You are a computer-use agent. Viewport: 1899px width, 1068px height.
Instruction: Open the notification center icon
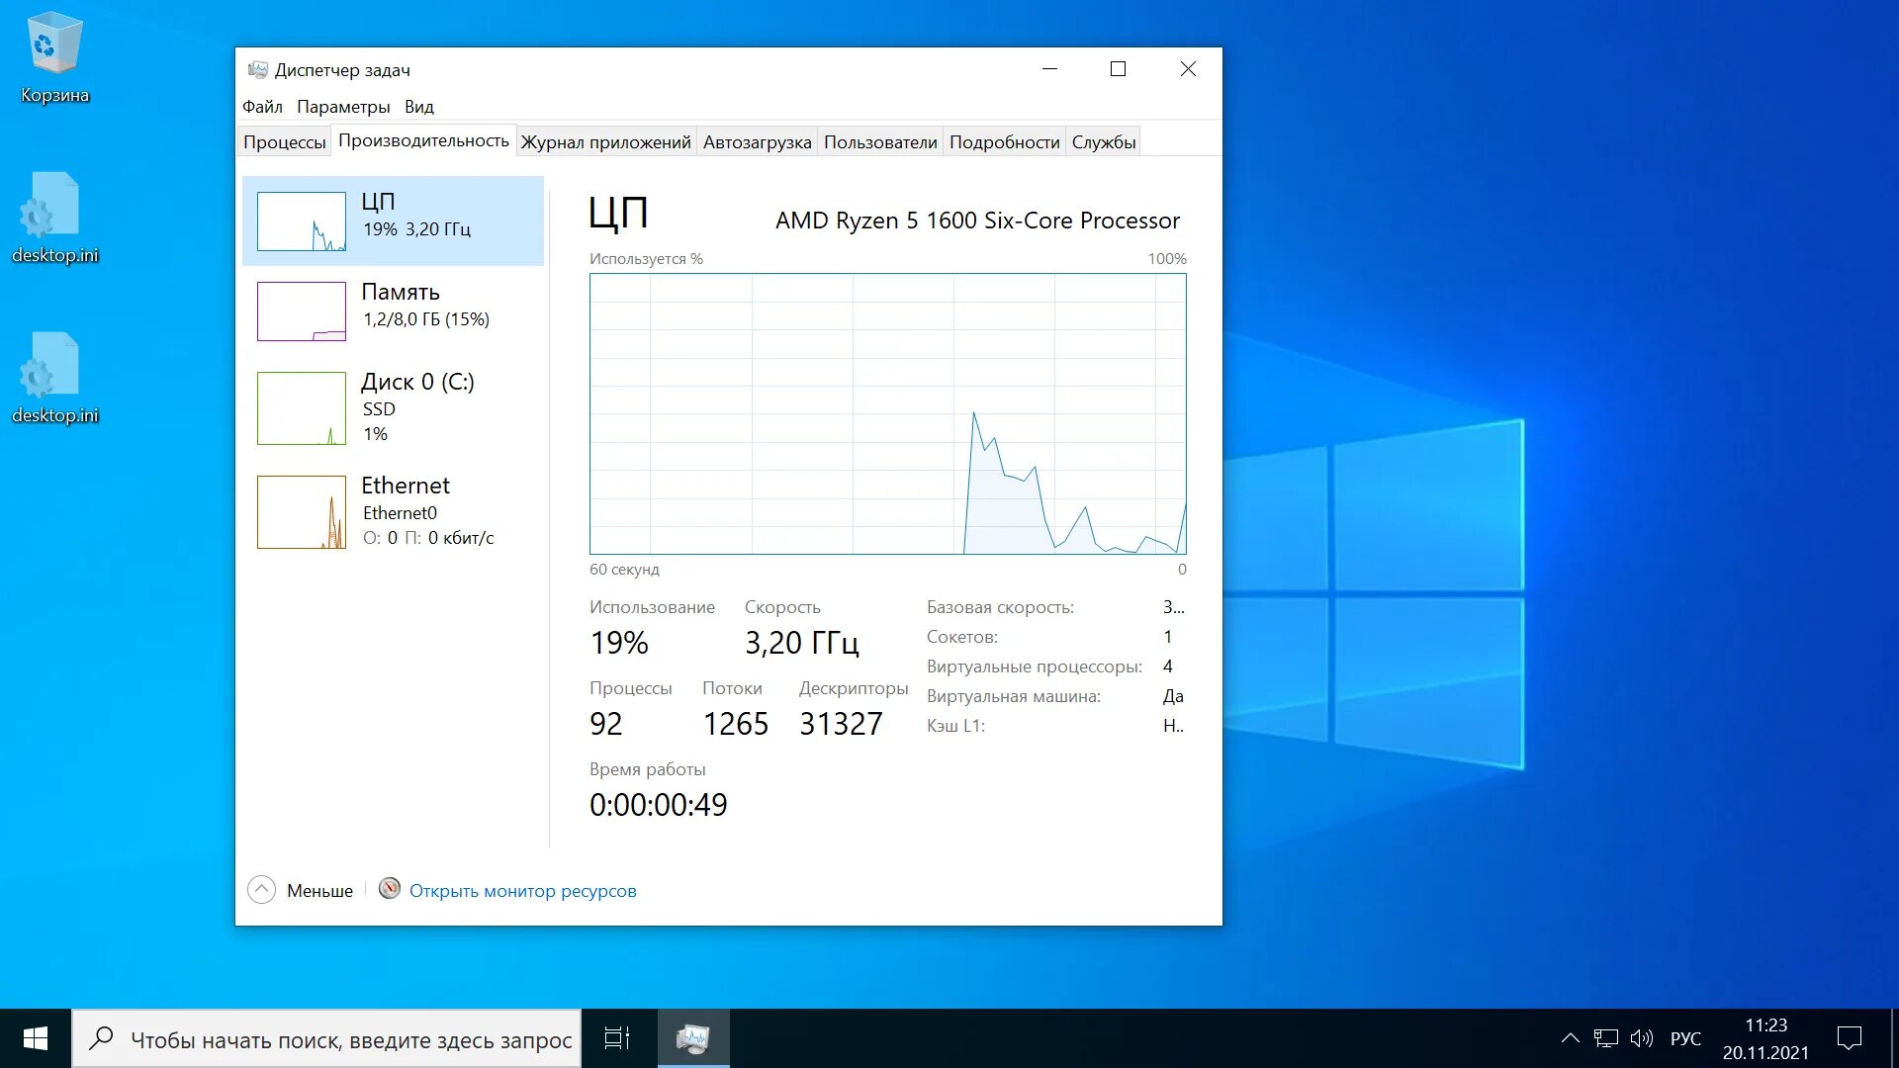(x=1849, y=1038)
